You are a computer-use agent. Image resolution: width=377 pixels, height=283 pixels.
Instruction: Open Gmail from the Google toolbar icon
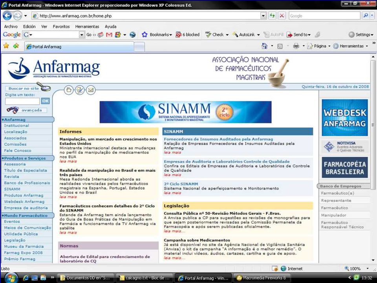pos(109,35)
